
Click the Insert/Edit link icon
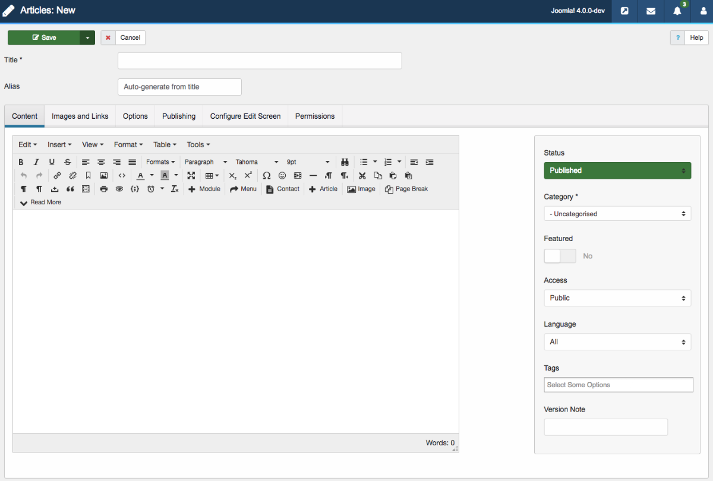pyautogui.click(x=57, y=175)
